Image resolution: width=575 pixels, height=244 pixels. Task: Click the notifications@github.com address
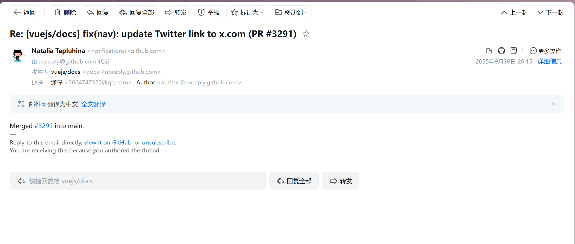[x=126, y=51]
